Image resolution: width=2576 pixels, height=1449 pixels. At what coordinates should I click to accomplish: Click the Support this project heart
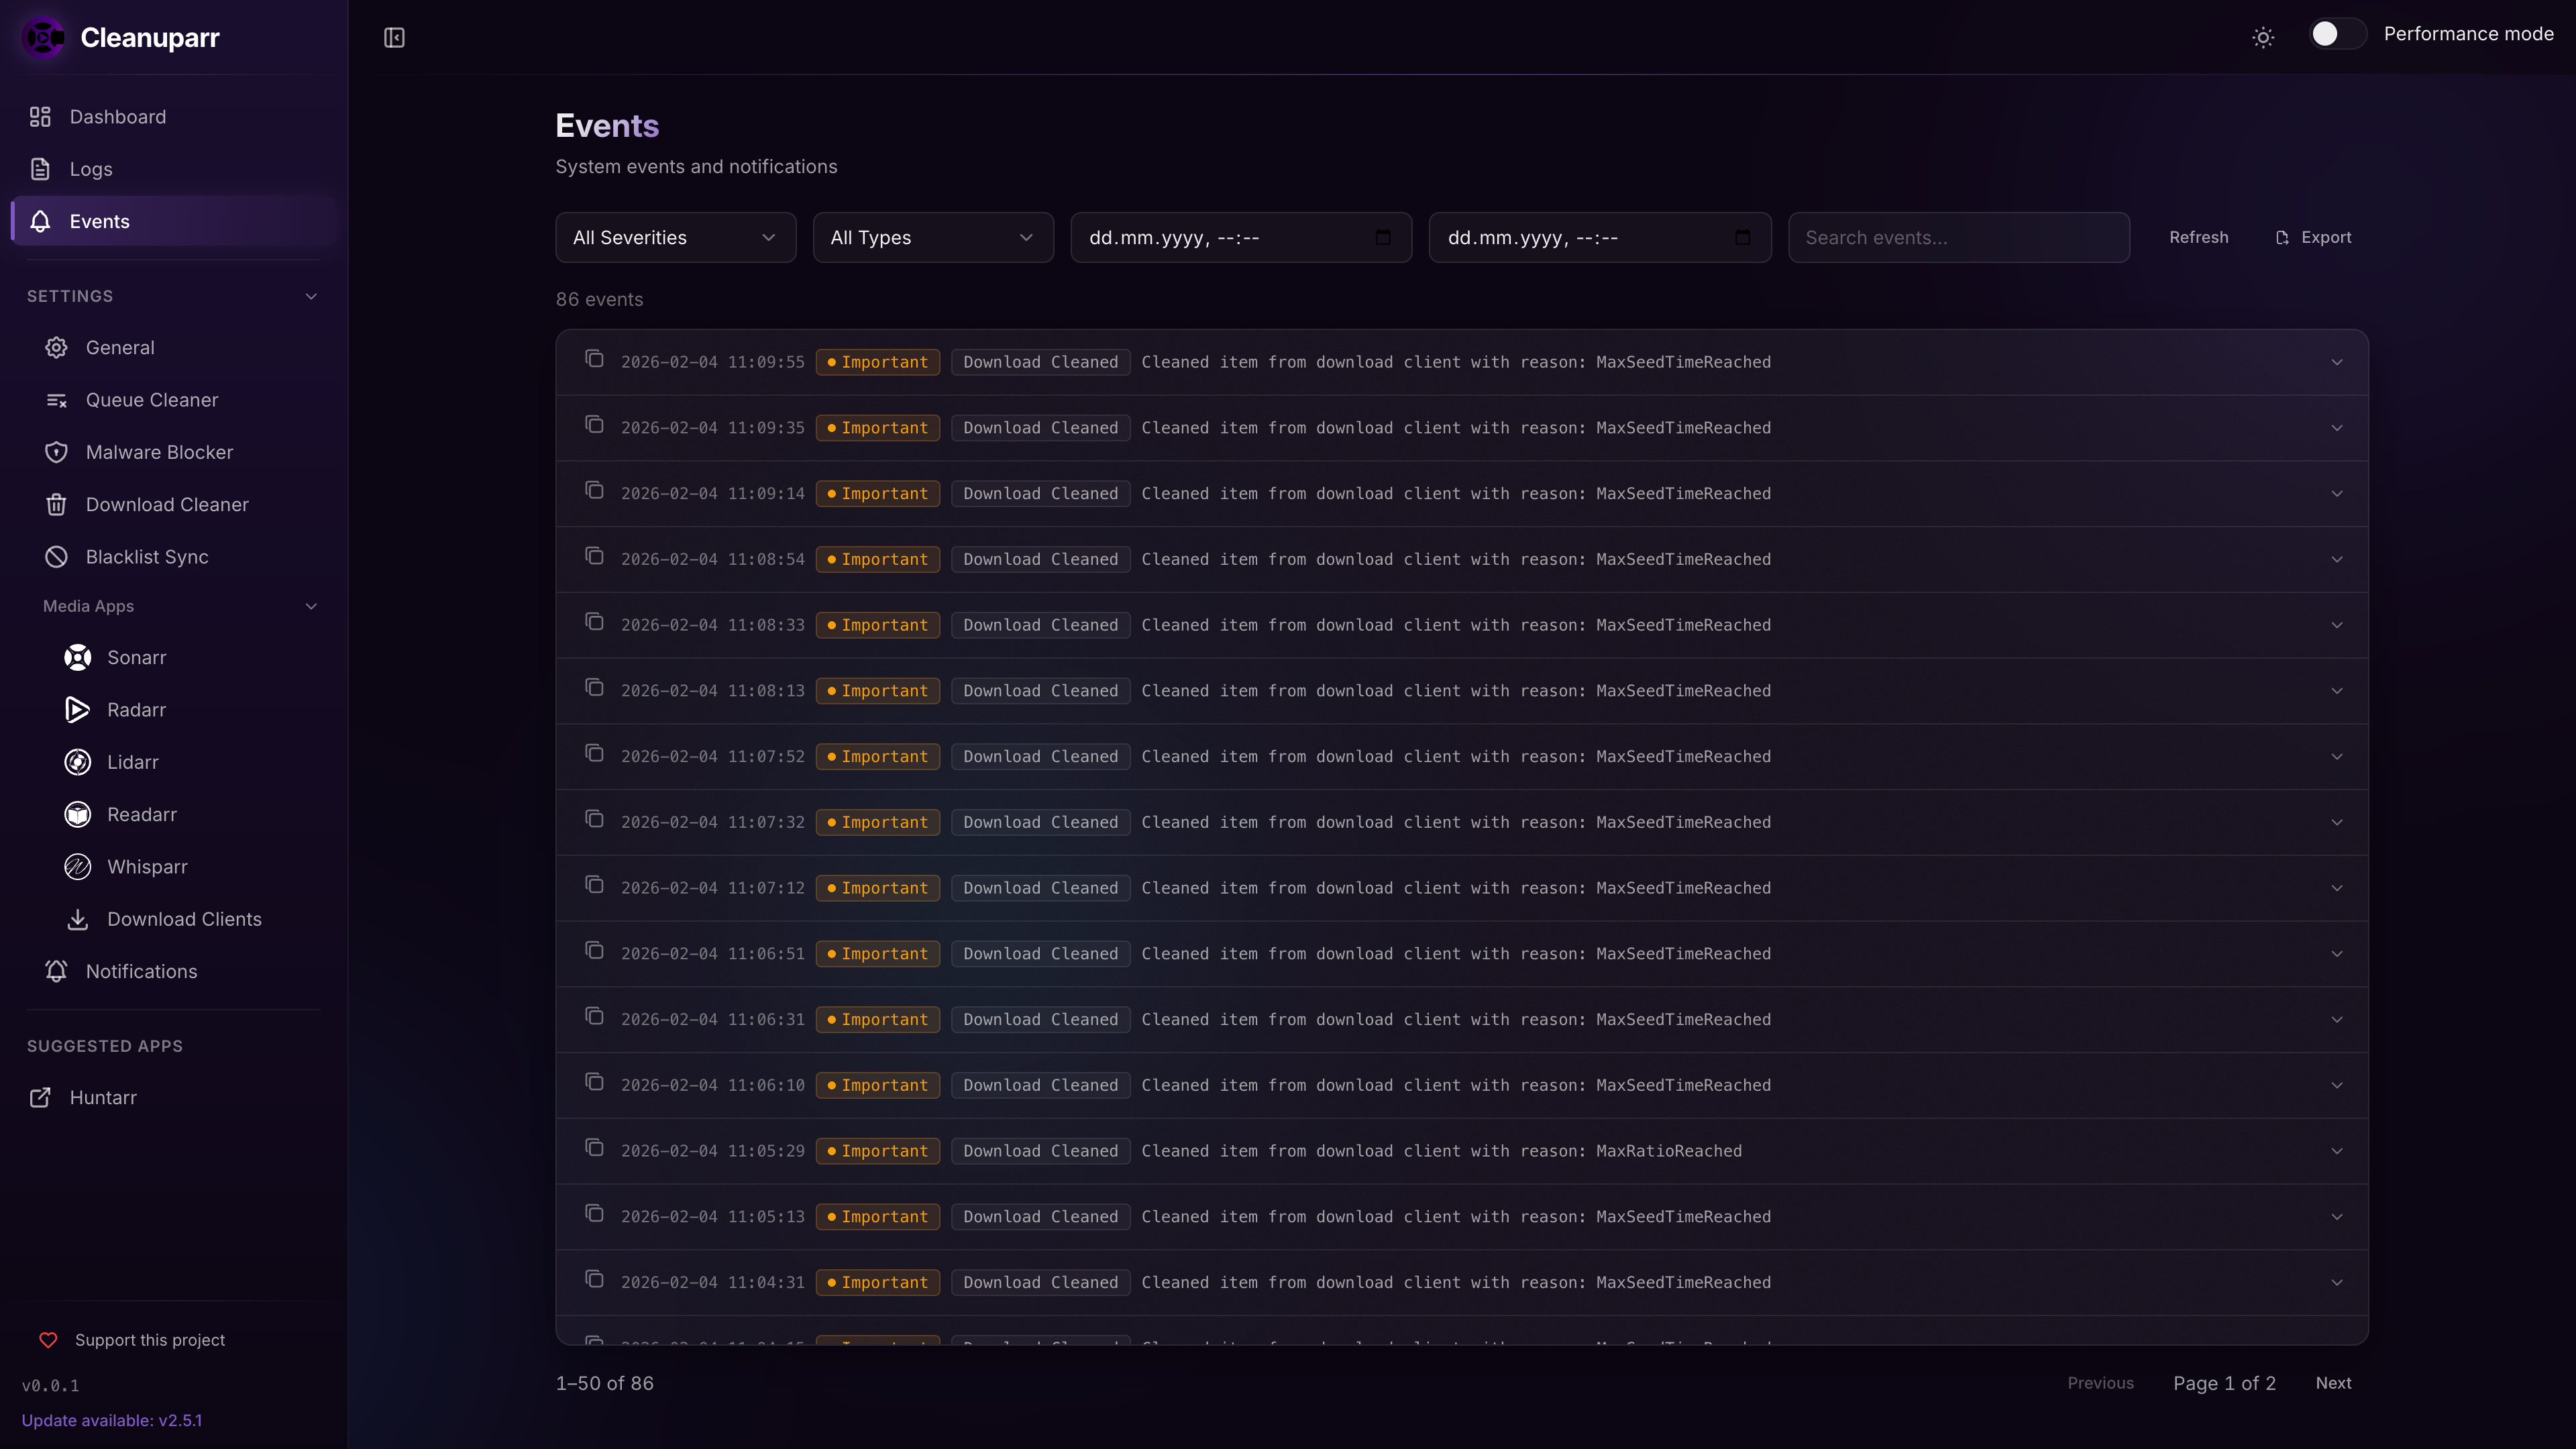[48, 1340]
